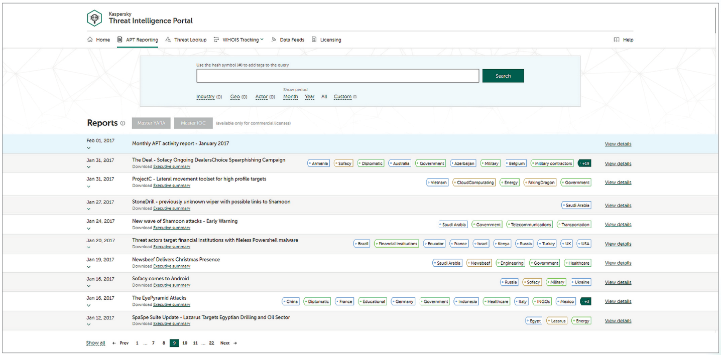721x355 pixels.
Task: Show the +3 hidden tags badge
Action: point(585,301)
